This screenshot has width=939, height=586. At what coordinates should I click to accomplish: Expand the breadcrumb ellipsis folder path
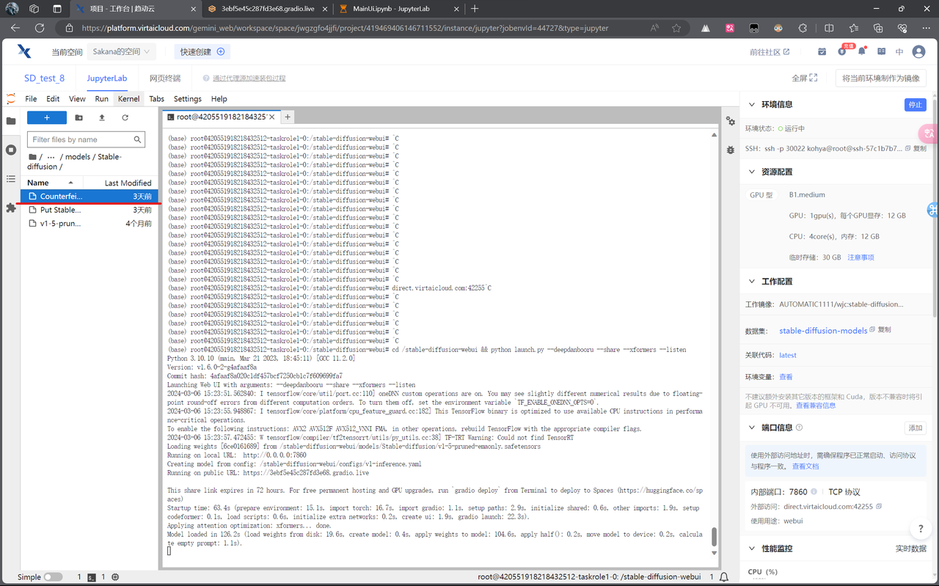51,157
